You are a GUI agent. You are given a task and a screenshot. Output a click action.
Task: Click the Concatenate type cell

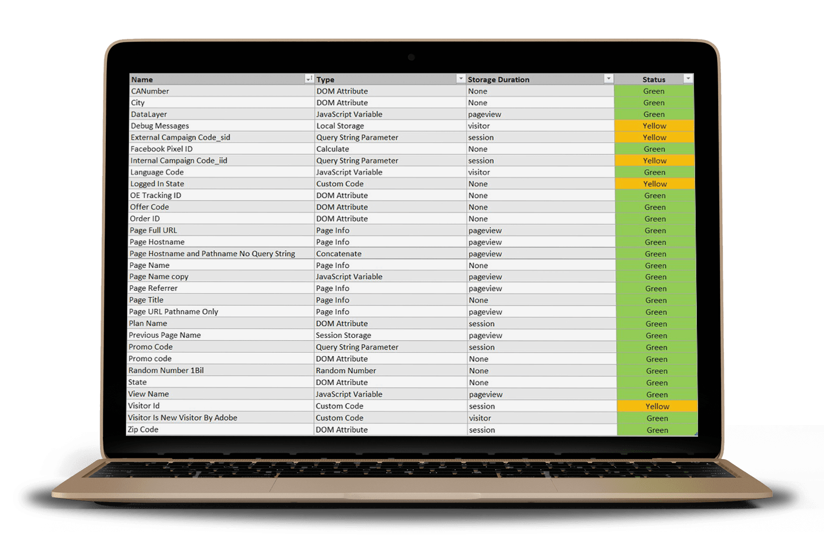(x=339, y=254)
